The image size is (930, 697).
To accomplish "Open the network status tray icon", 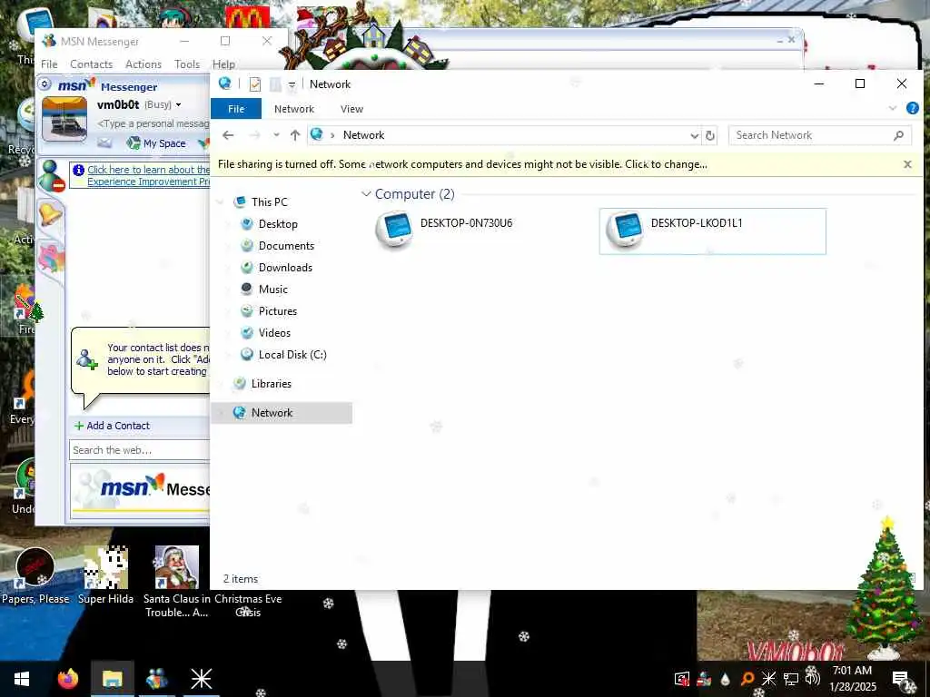I will [791, 679].
